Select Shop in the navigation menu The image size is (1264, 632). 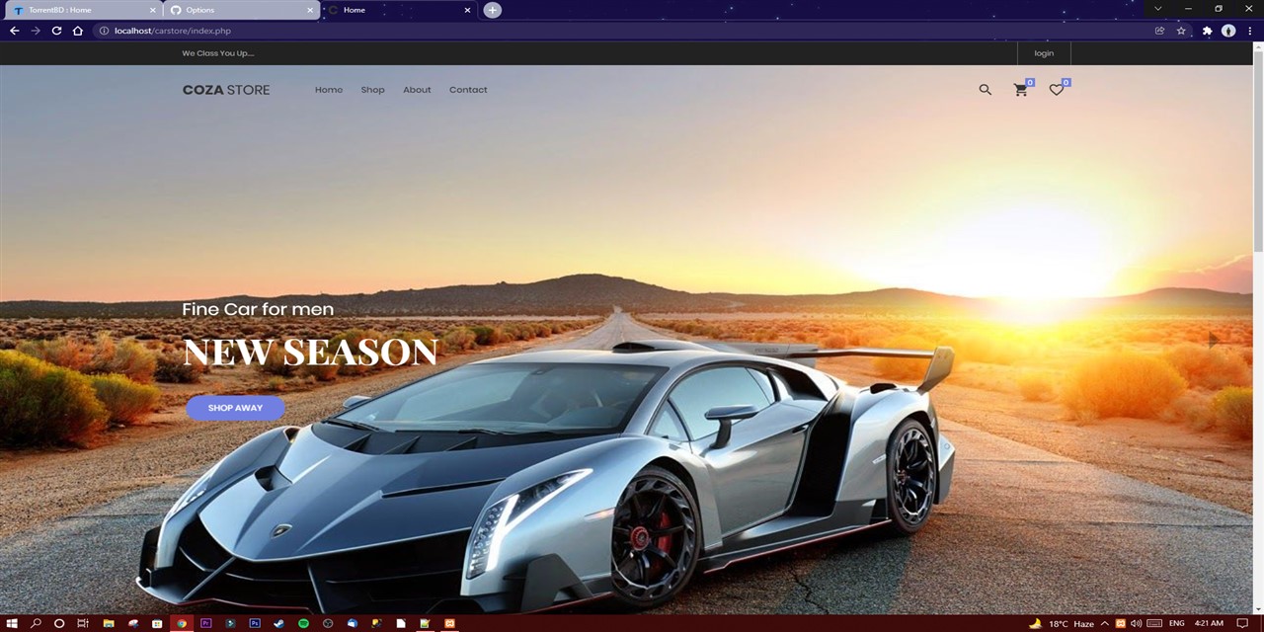click(x=372, y=90)
